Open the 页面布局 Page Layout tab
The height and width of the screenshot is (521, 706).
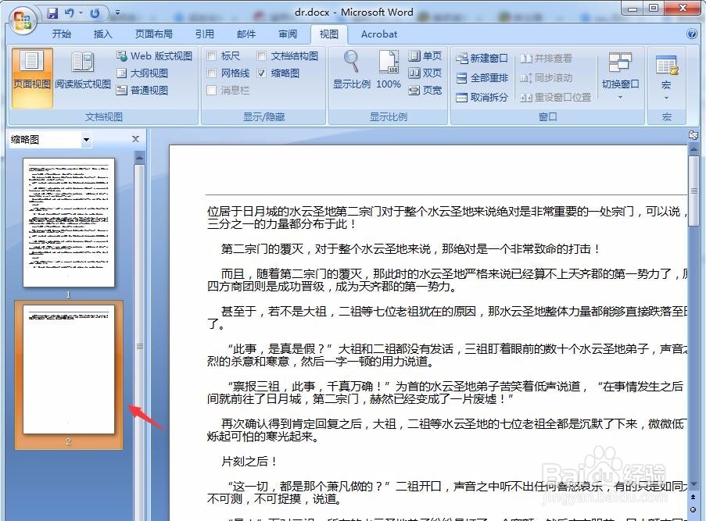[x=153, y=34]
